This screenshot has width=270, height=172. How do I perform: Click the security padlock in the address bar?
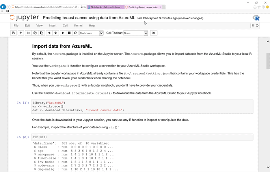point(82,7)
